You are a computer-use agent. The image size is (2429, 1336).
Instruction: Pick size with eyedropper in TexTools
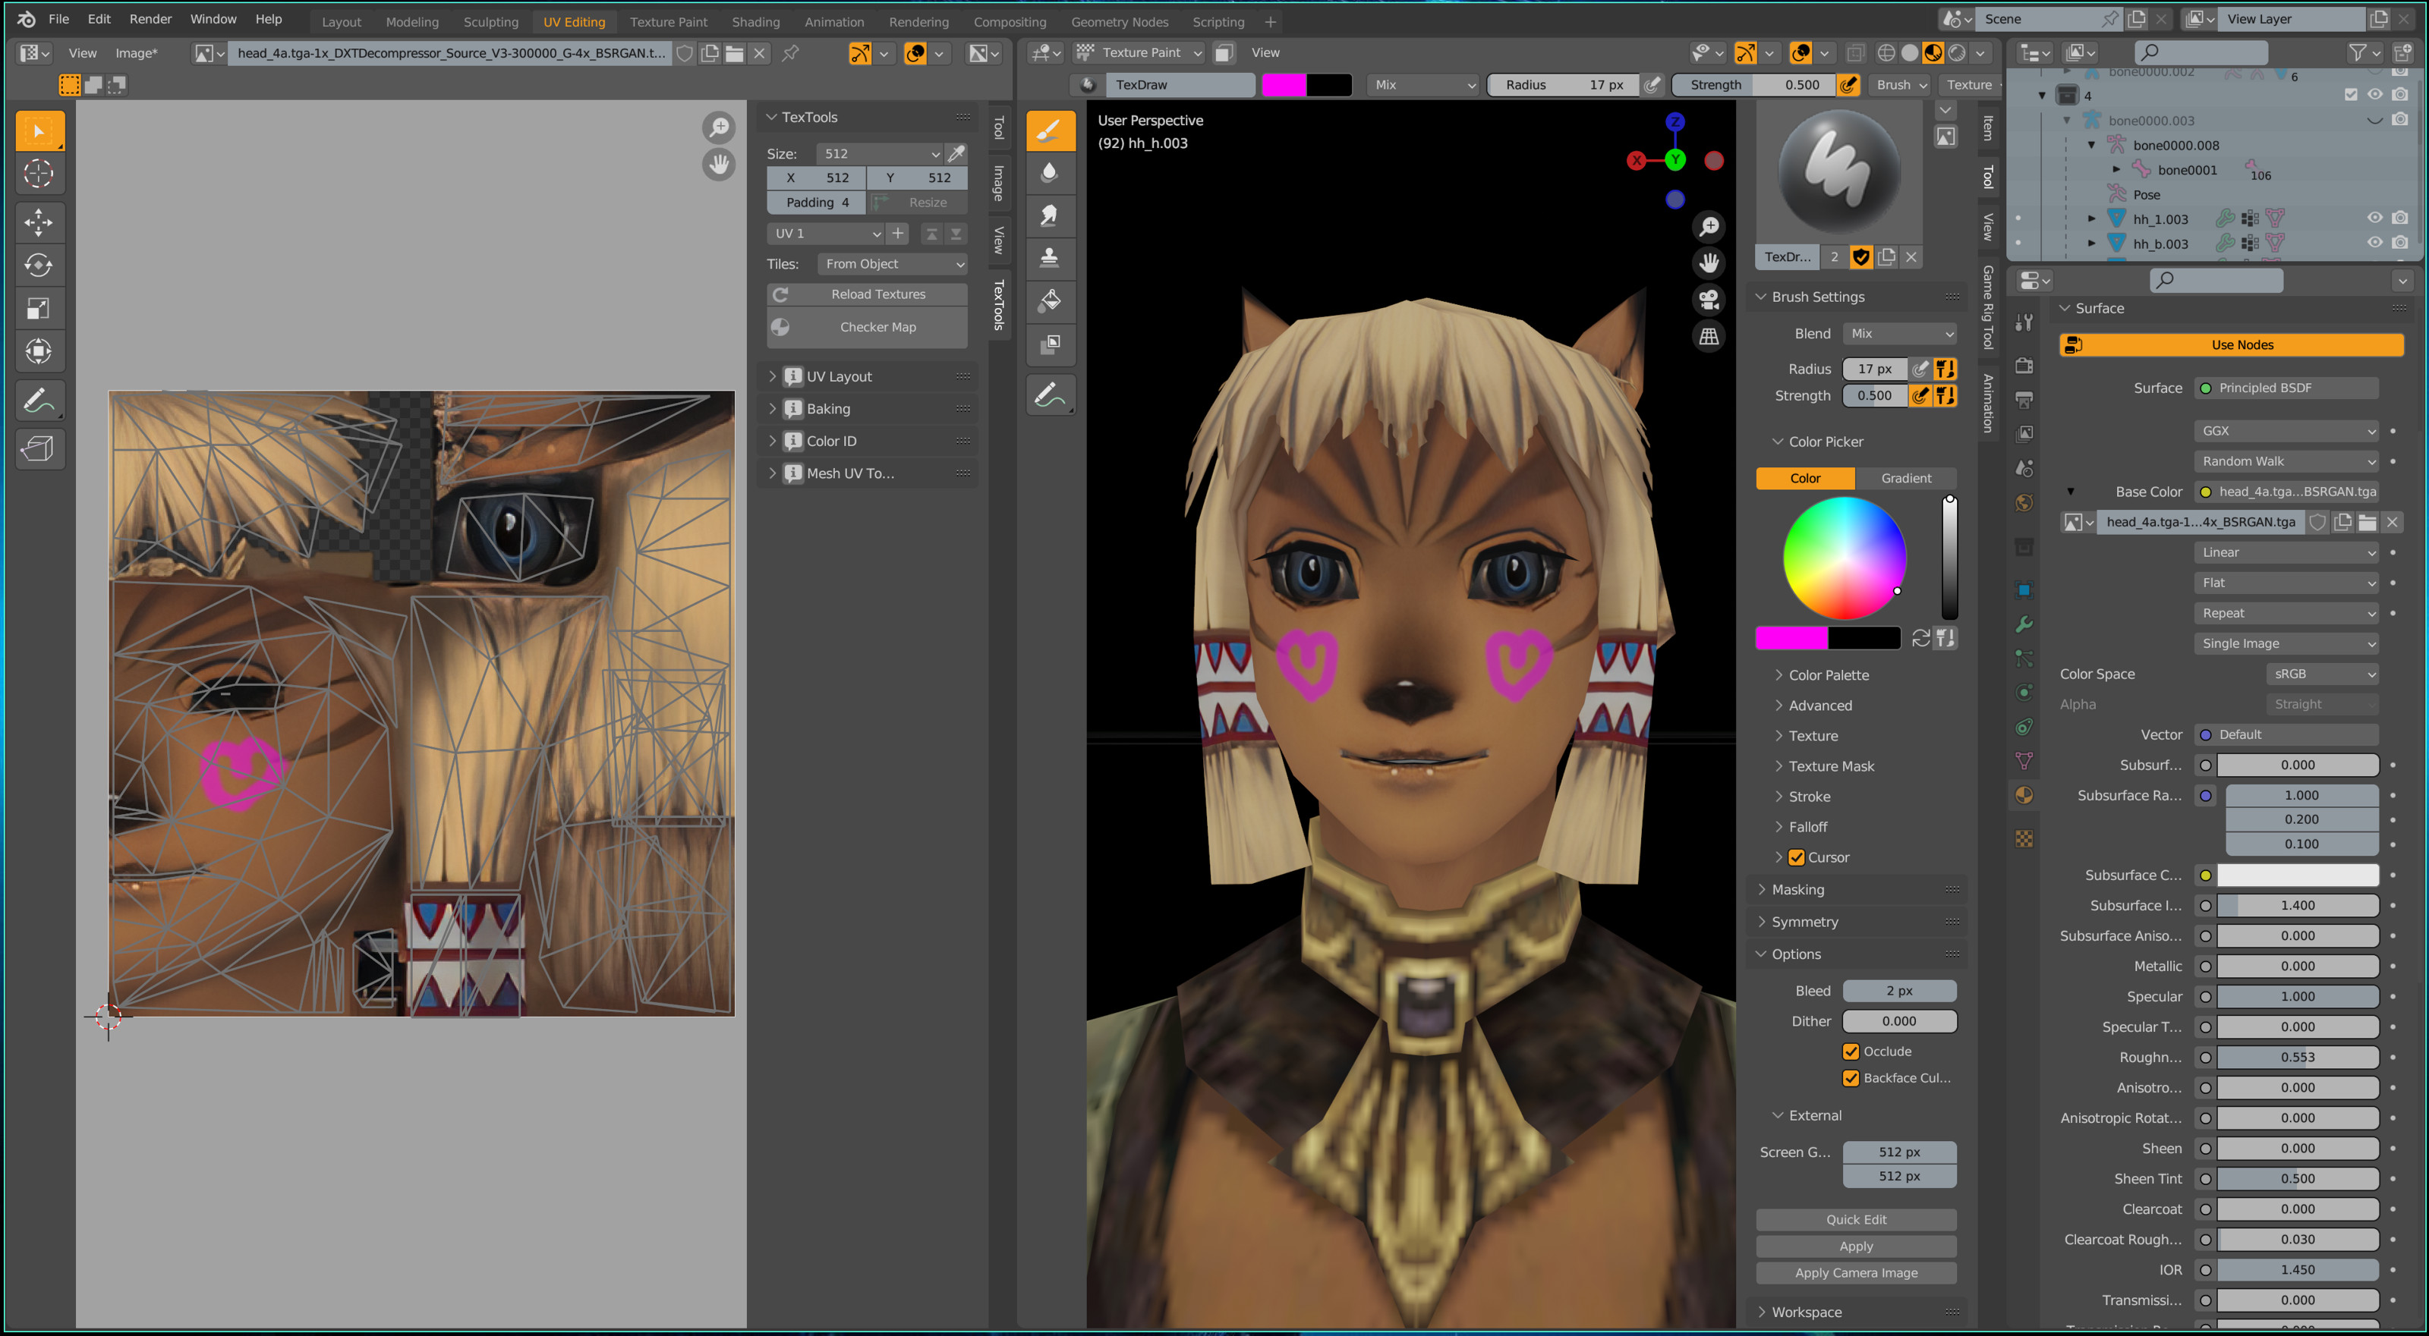tap(956, 153)
